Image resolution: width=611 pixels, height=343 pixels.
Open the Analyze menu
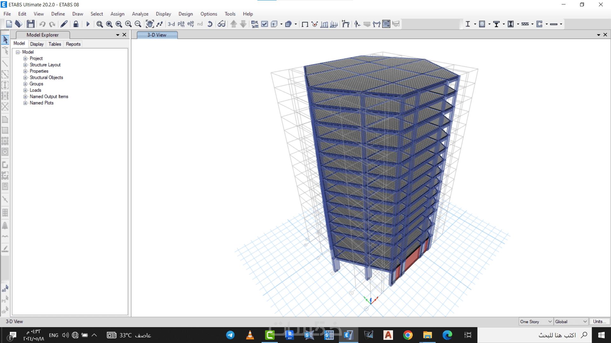[140, 14]
